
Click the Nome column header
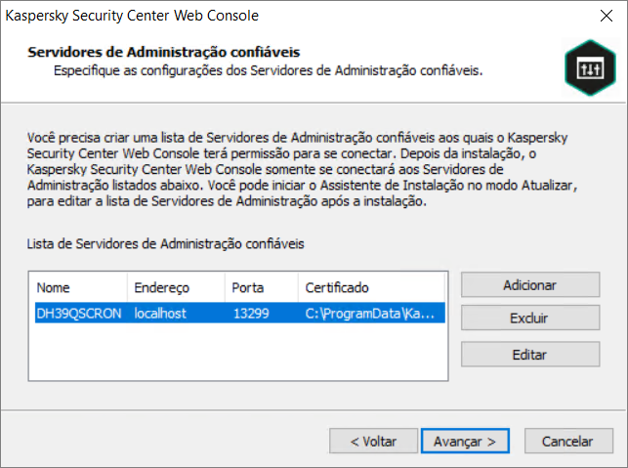(78, 288)
